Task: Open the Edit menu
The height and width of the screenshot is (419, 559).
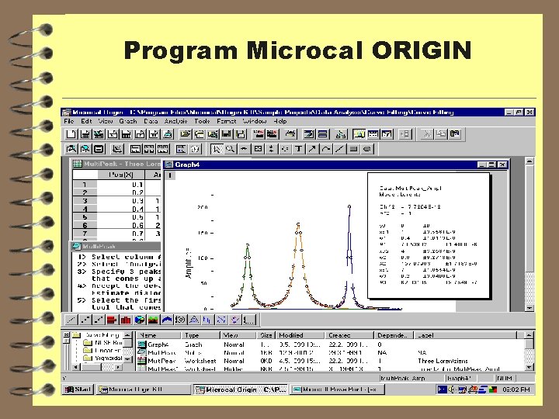Action: 86,121
